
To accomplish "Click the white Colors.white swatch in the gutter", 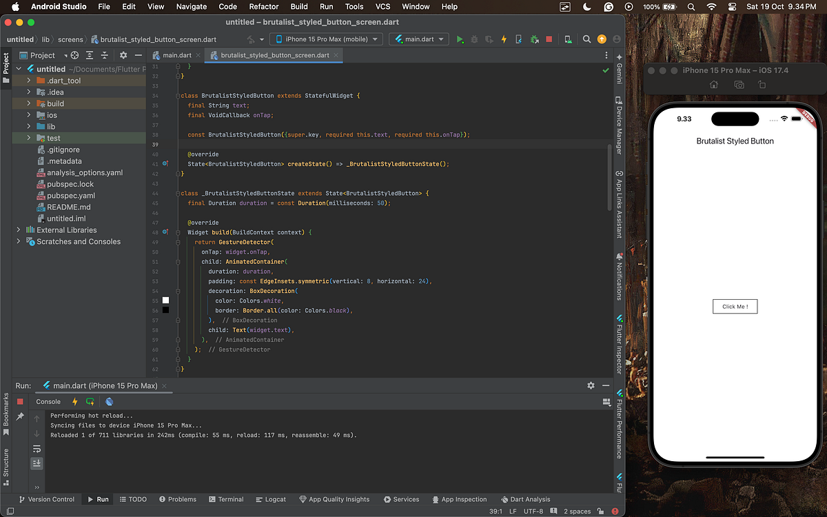I will pos(165,300).
